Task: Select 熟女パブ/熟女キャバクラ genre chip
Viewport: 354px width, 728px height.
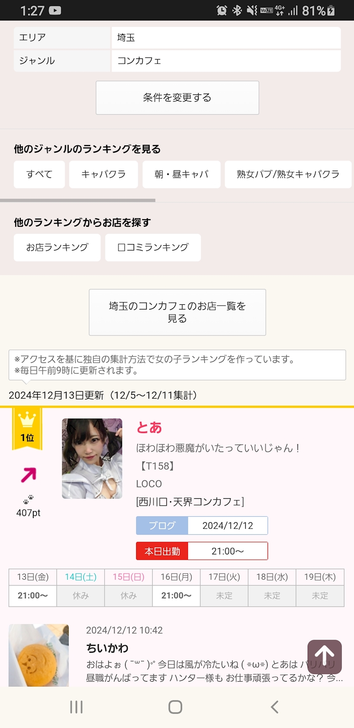Action: pos(288,174)
